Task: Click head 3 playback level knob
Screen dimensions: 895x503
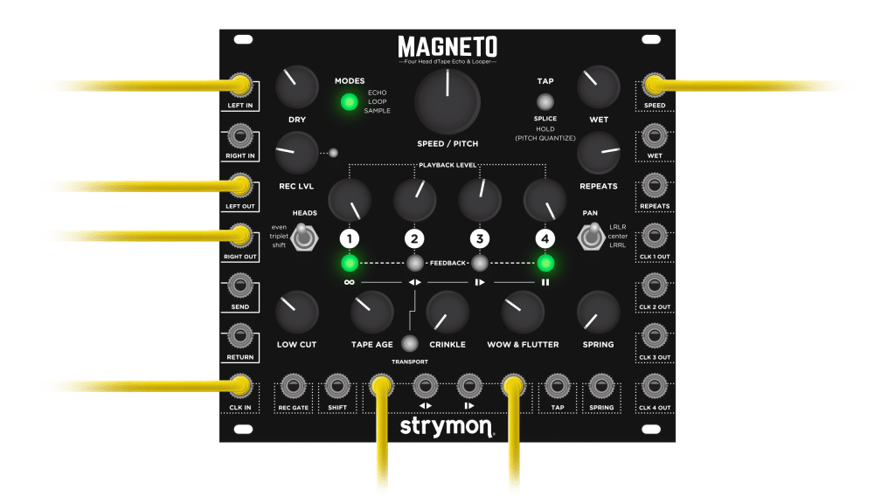Action: 480,200
